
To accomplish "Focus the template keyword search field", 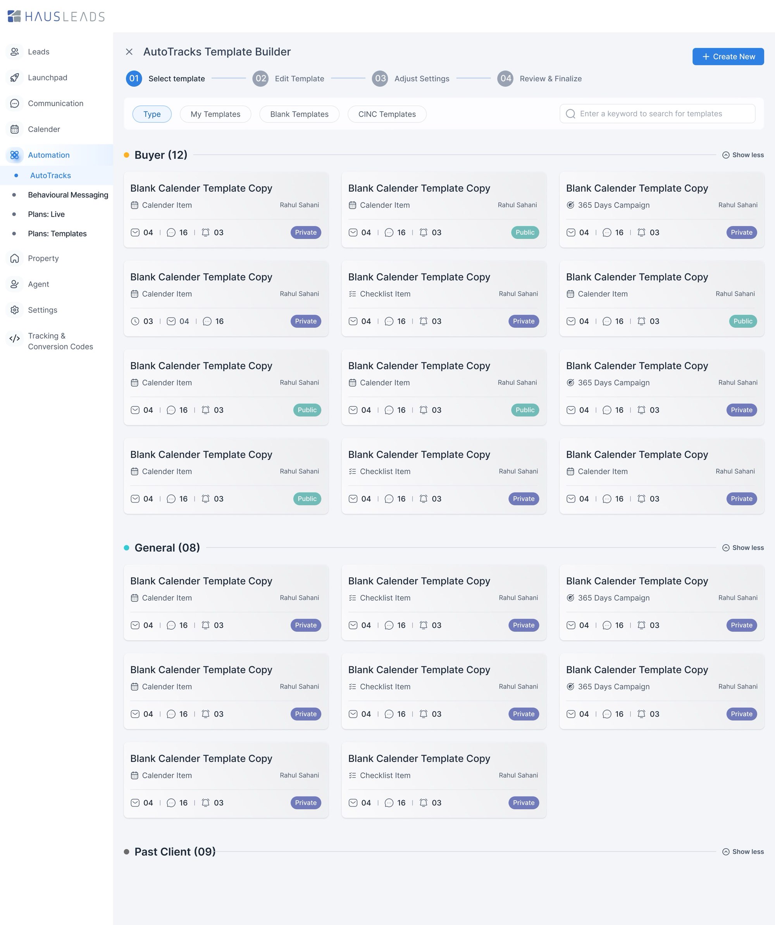I will pos(657,113).
